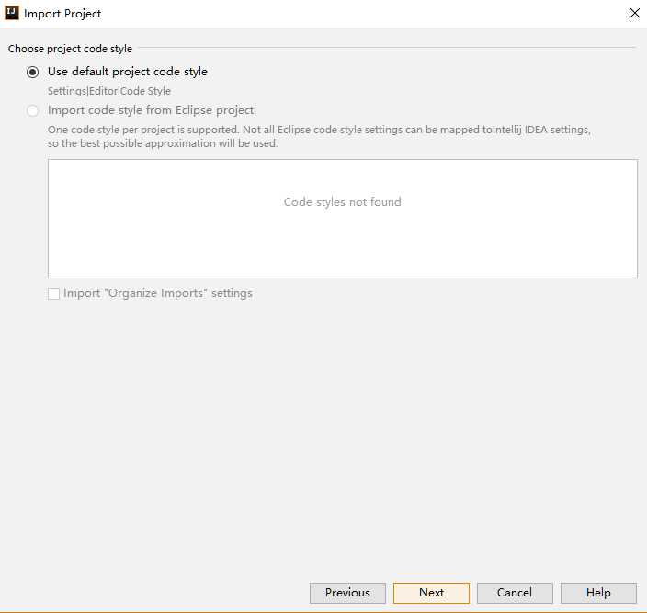Cancel the Import Project wizard
The height and width of the screenshot is (613, 647).
(515, 593)
